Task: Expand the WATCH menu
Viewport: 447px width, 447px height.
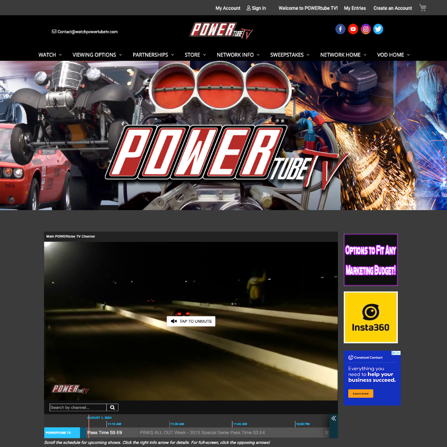Action: [50, 55]
